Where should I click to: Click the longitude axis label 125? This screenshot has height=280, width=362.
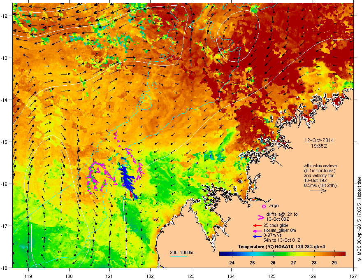(272, 276)
